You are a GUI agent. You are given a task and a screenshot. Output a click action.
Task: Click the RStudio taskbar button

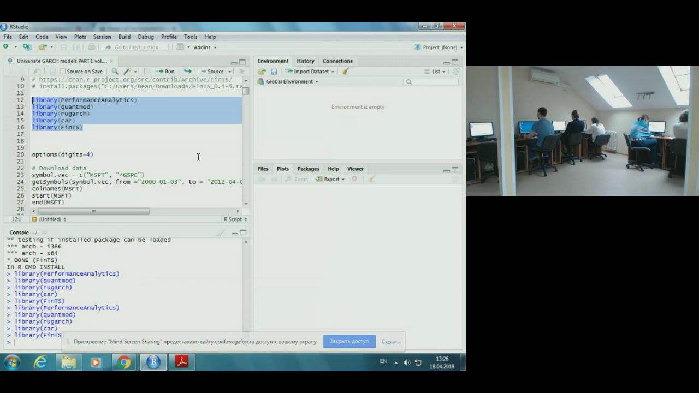(153, 362)
